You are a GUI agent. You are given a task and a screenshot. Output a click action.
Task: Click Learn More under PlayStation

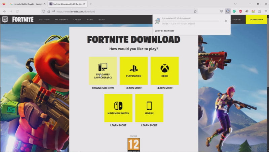pos(134,88)
